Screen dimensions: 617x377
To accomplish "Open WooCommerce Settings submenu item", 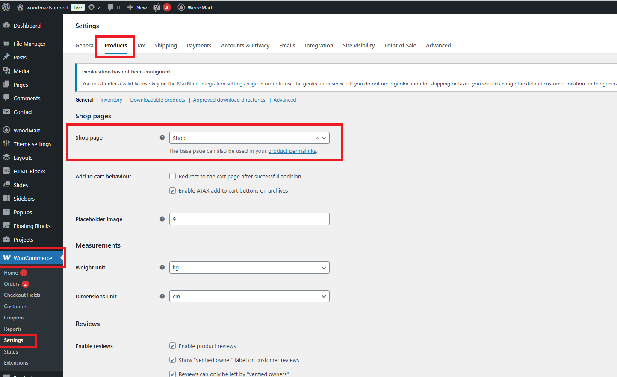I will (14, 340).
